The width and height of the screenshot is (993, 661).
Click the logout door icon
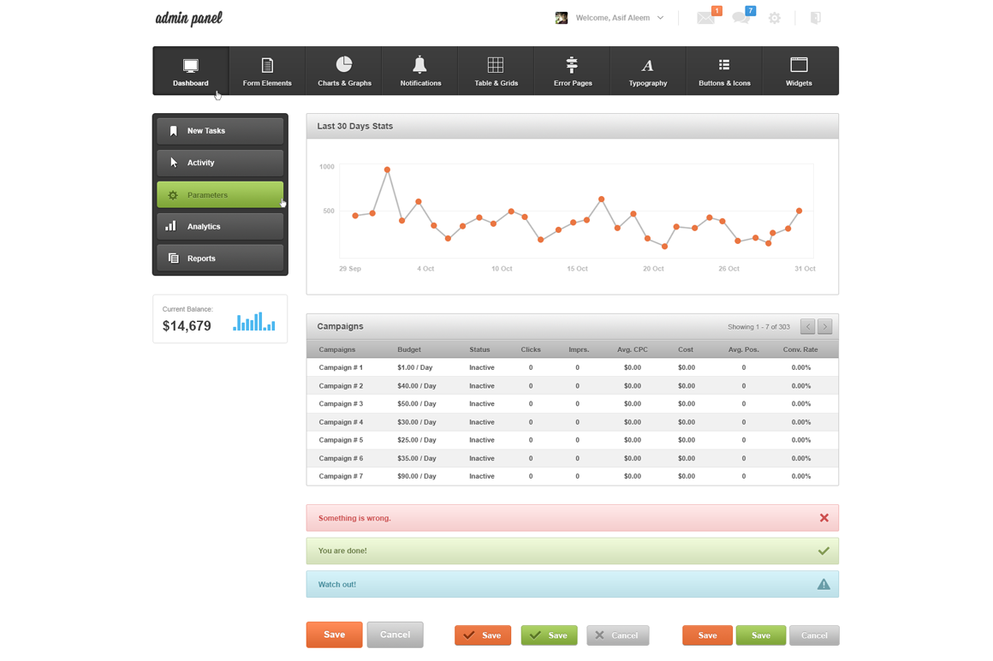pyautogui.click(x=816, y=18)
